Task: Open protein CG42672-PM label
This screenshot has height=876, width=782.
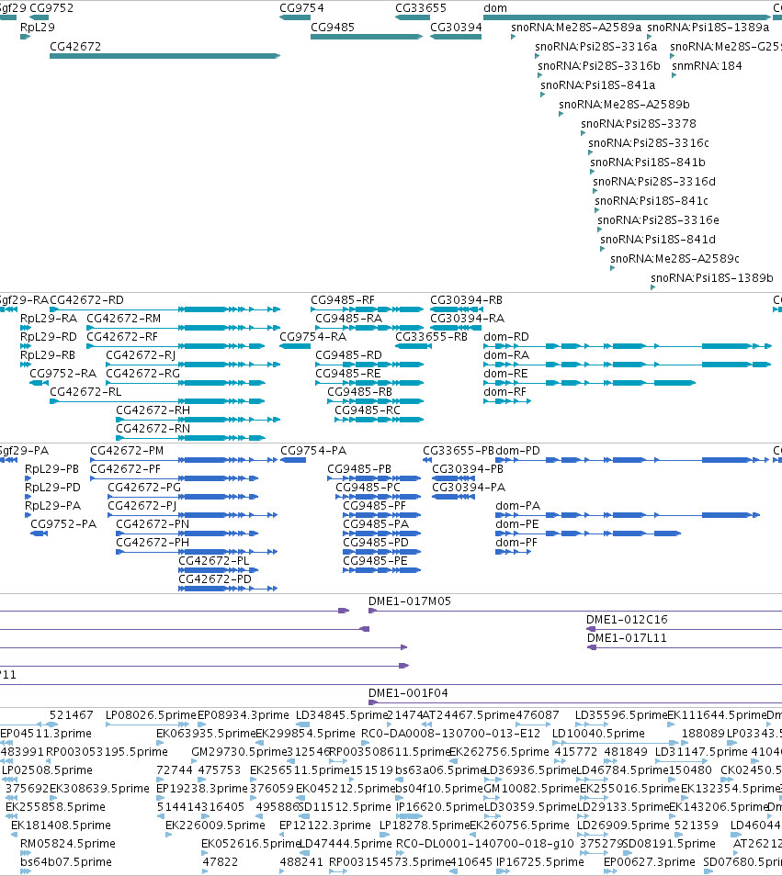Action: pos(127,451)
